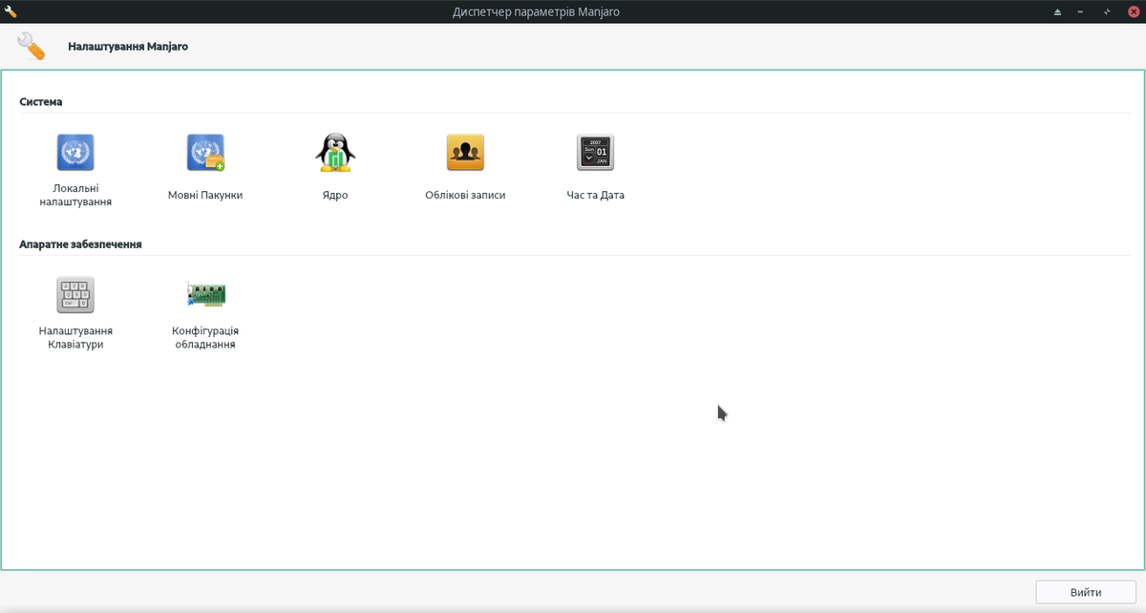Viewport: 1146px width, 613px height.
Task: Open the Ядро penguin icon
Action: click(335, 152)
